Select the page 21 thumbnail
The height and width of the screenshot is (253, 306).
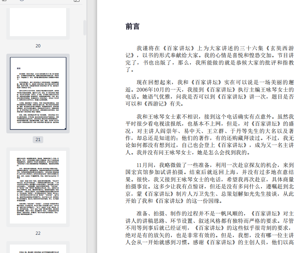38,93
